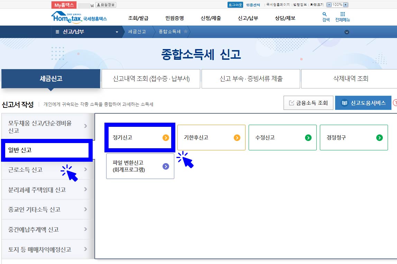This screenshot has height=264, width=397.
Task: Expand the blue chevron on the right navigation bar
Action: click(x=347, y=32)
